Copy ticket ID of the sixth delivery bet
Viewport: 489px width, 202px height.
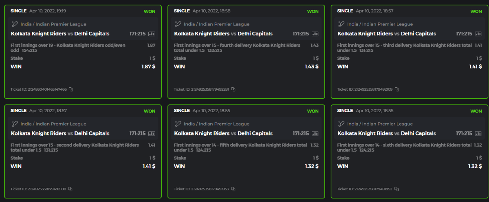396,189
